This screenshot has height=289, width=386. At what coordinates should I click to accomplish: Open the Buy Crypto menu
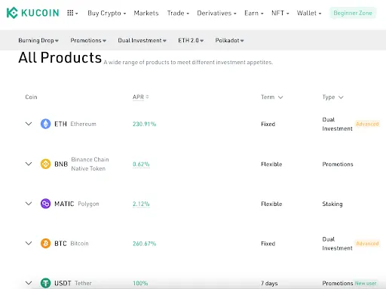pyautogui.click(x=107, y=13)
